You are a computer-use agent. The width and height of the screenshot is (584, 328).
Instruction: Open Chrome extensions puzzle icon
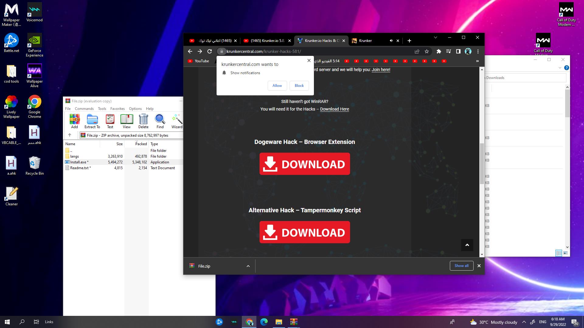[439, 51]
